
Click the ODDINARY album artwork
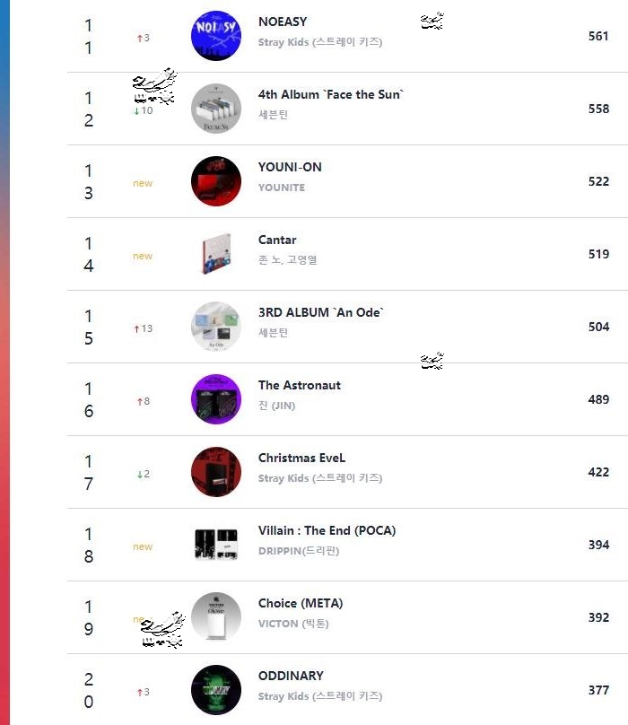point(216,690)
